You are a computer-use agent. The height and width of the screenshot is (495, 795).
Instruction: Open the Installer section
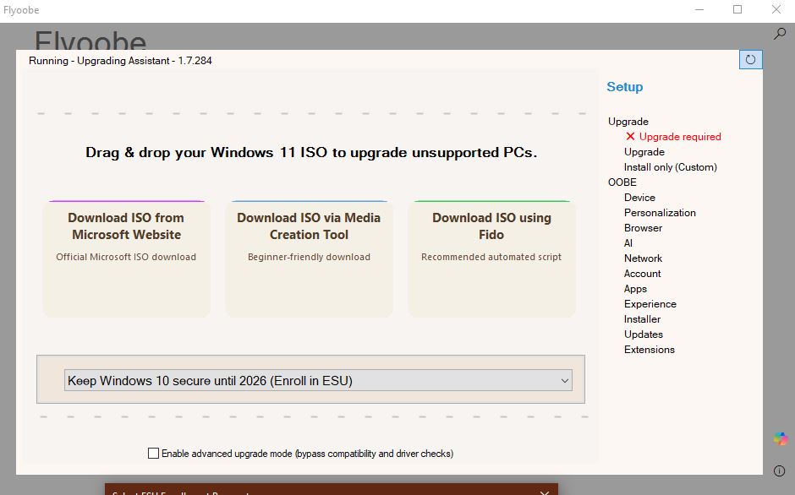[642, 319]
